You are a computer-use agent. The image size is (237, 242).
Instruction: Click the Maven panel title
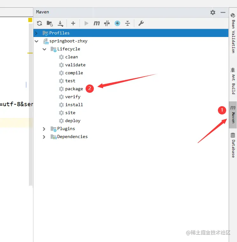[43, 12]
